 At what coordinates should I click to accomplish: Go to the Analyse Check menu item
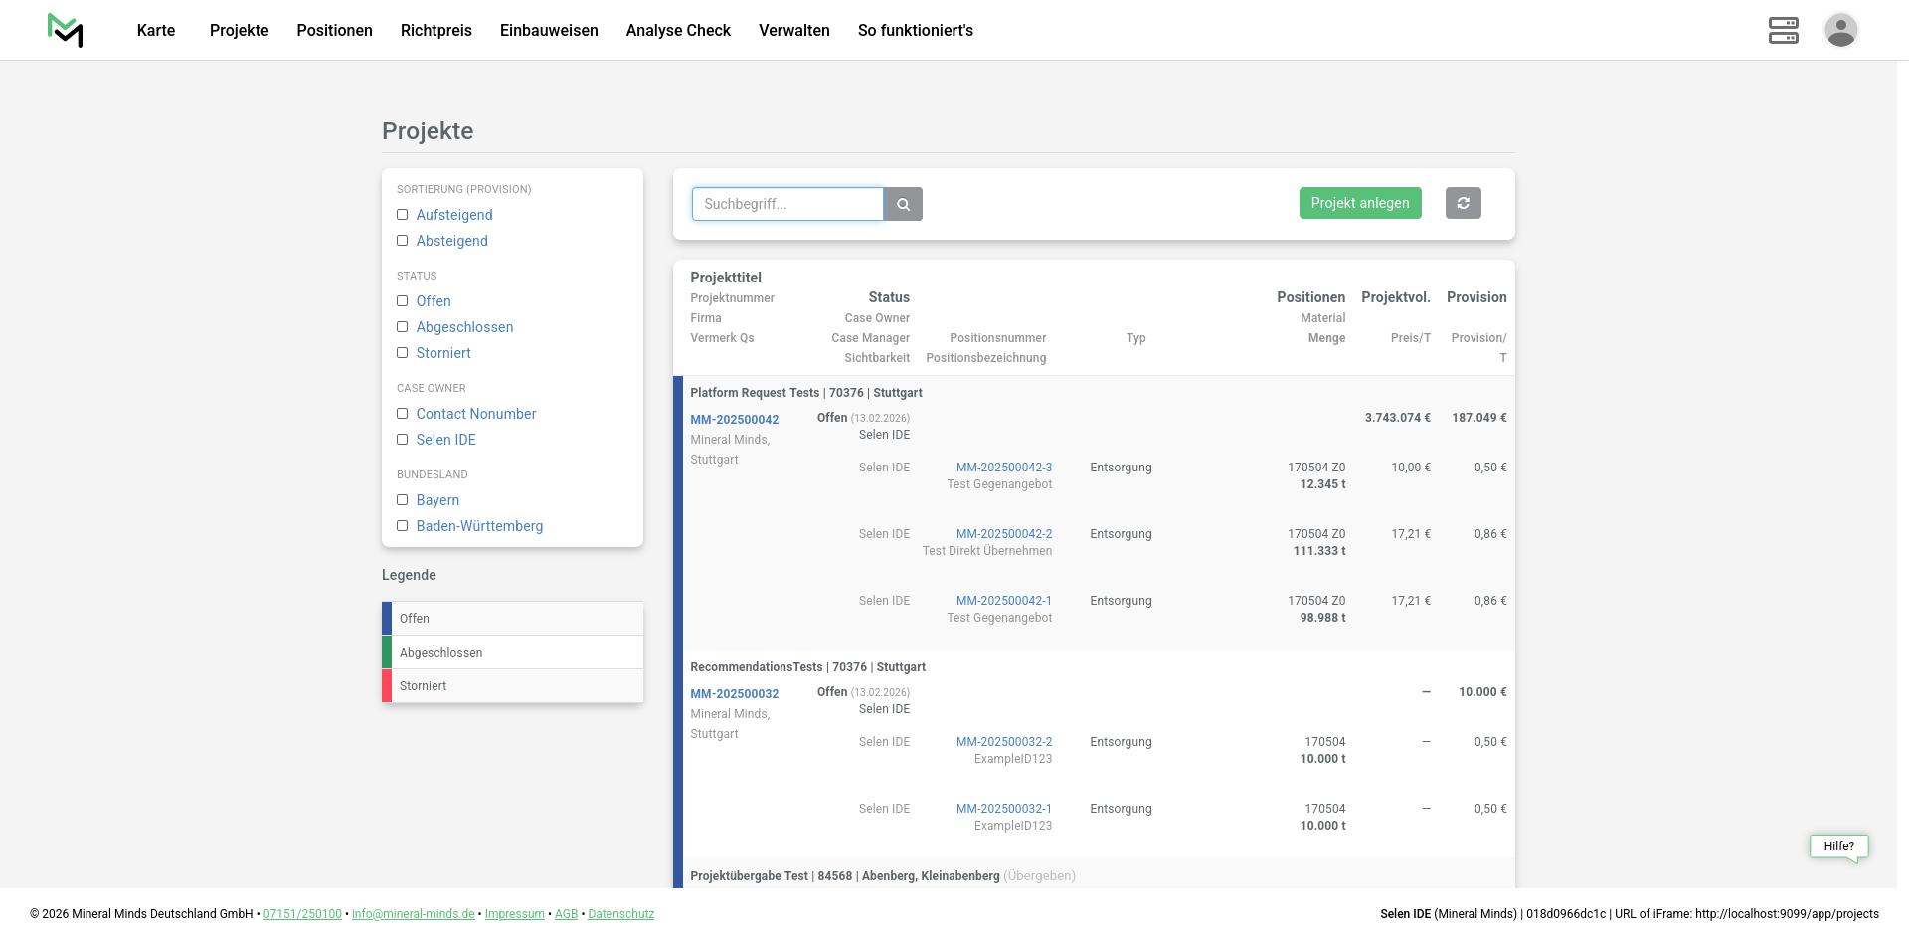click(x=678, y=30)
